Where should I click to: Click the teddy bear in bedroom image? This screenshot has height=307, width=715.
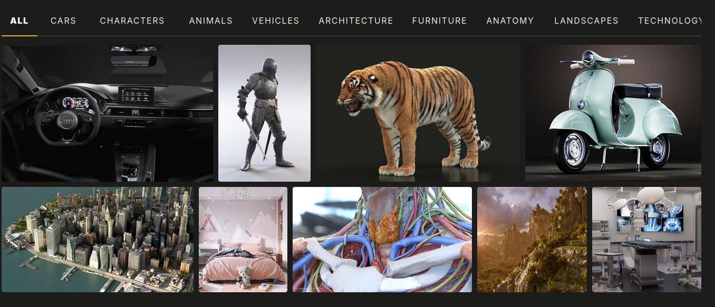click(243, 276)
